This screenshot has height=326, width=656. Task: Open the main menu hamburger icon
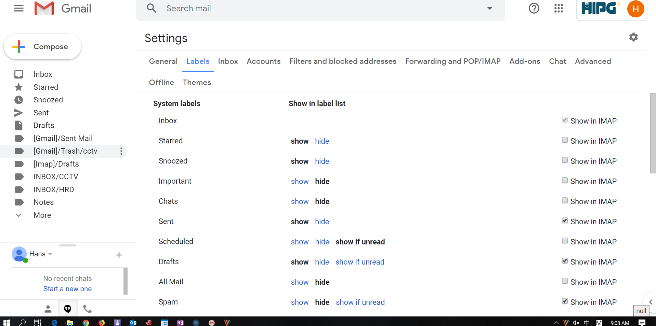tap(18, 9)
